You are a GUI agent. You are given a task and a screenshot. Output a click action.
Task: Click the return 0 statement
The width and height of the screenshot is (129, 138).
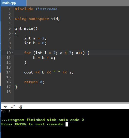34,82
